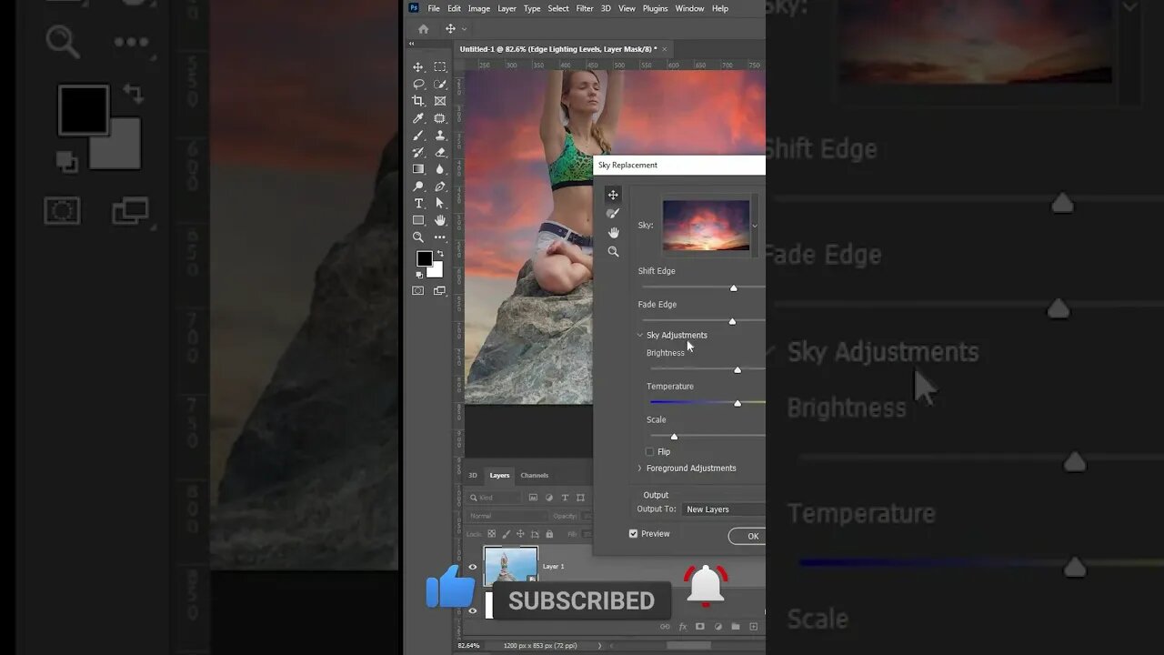Open the Edit Toolbar three-dots button

click(x=440, y=237)
